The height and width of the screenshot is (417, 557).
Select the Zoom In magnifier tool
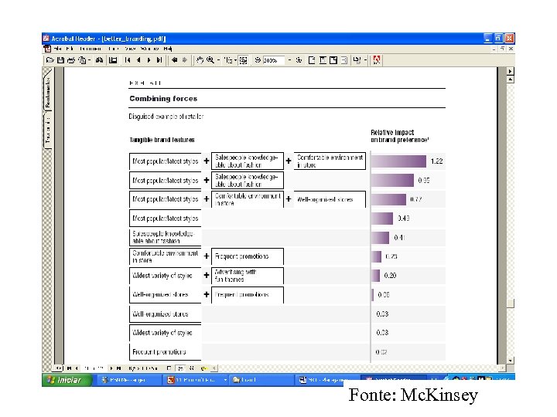[x=210, y=60]
